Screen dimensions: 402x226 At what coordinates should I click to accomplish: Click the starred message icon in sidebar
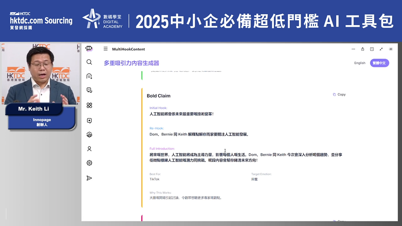(89, 121)
